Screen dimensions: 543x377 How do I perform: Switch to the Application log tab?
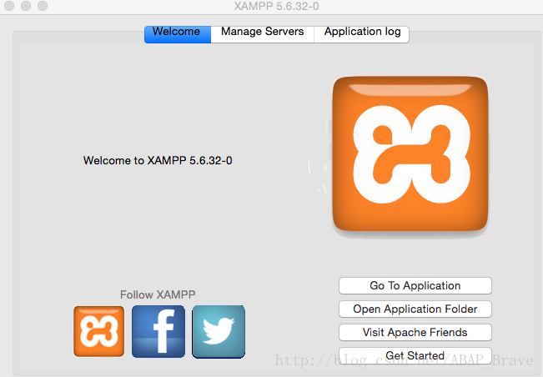tap(362, 34)
